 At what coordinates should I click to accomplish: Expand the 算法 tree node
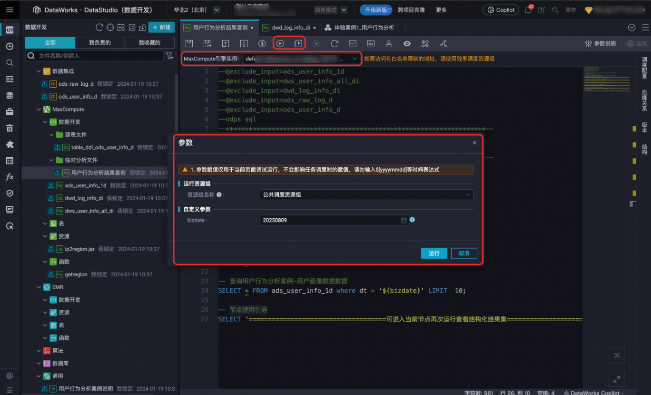[39, 351]
